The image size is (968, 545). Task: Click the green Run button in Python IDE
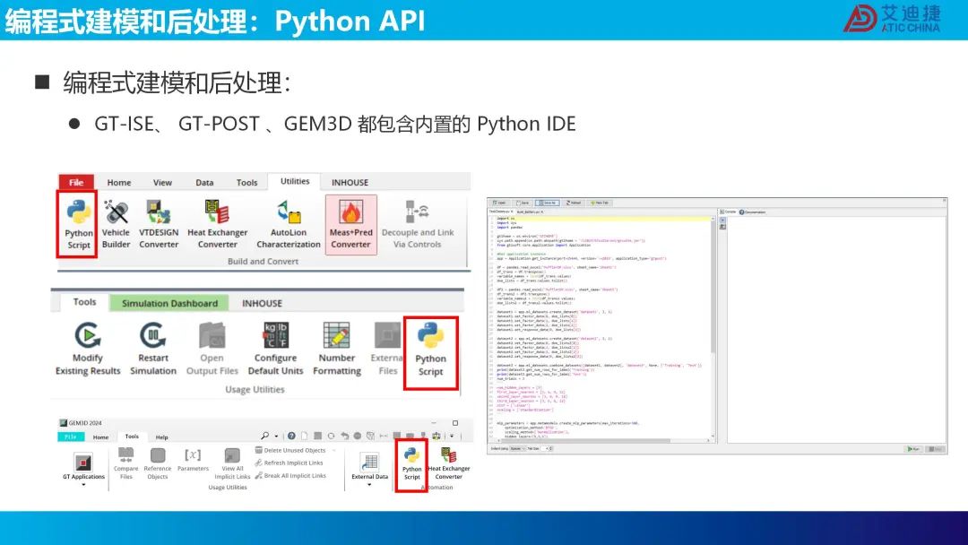click(913, 449)
